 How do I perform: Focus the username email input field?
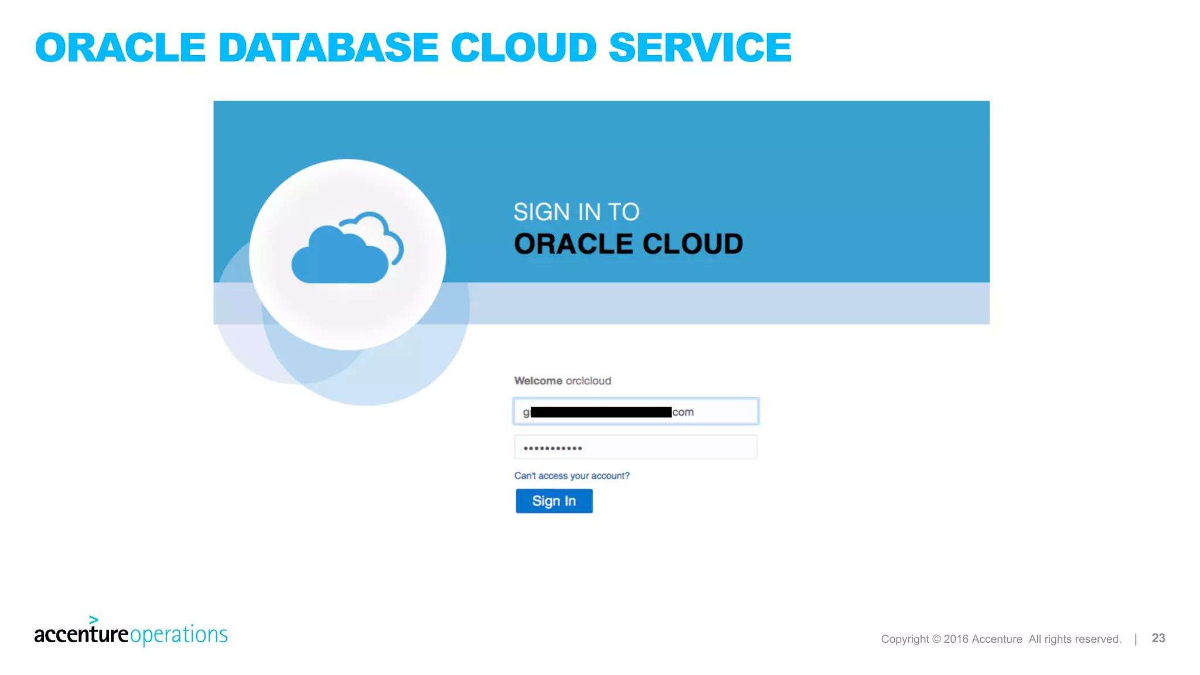pyautogui.click(x=636, y=411)
